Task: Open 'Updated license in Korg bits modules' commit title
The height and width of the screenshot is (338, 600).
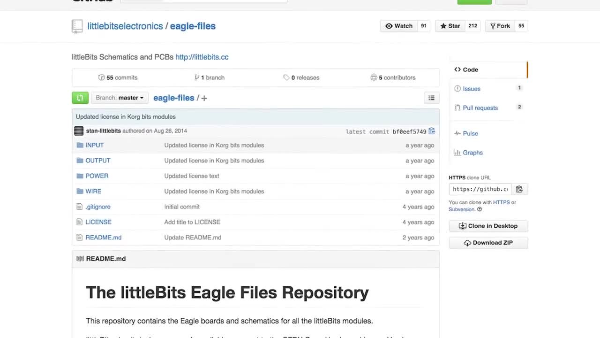Action: coord(126,117)
